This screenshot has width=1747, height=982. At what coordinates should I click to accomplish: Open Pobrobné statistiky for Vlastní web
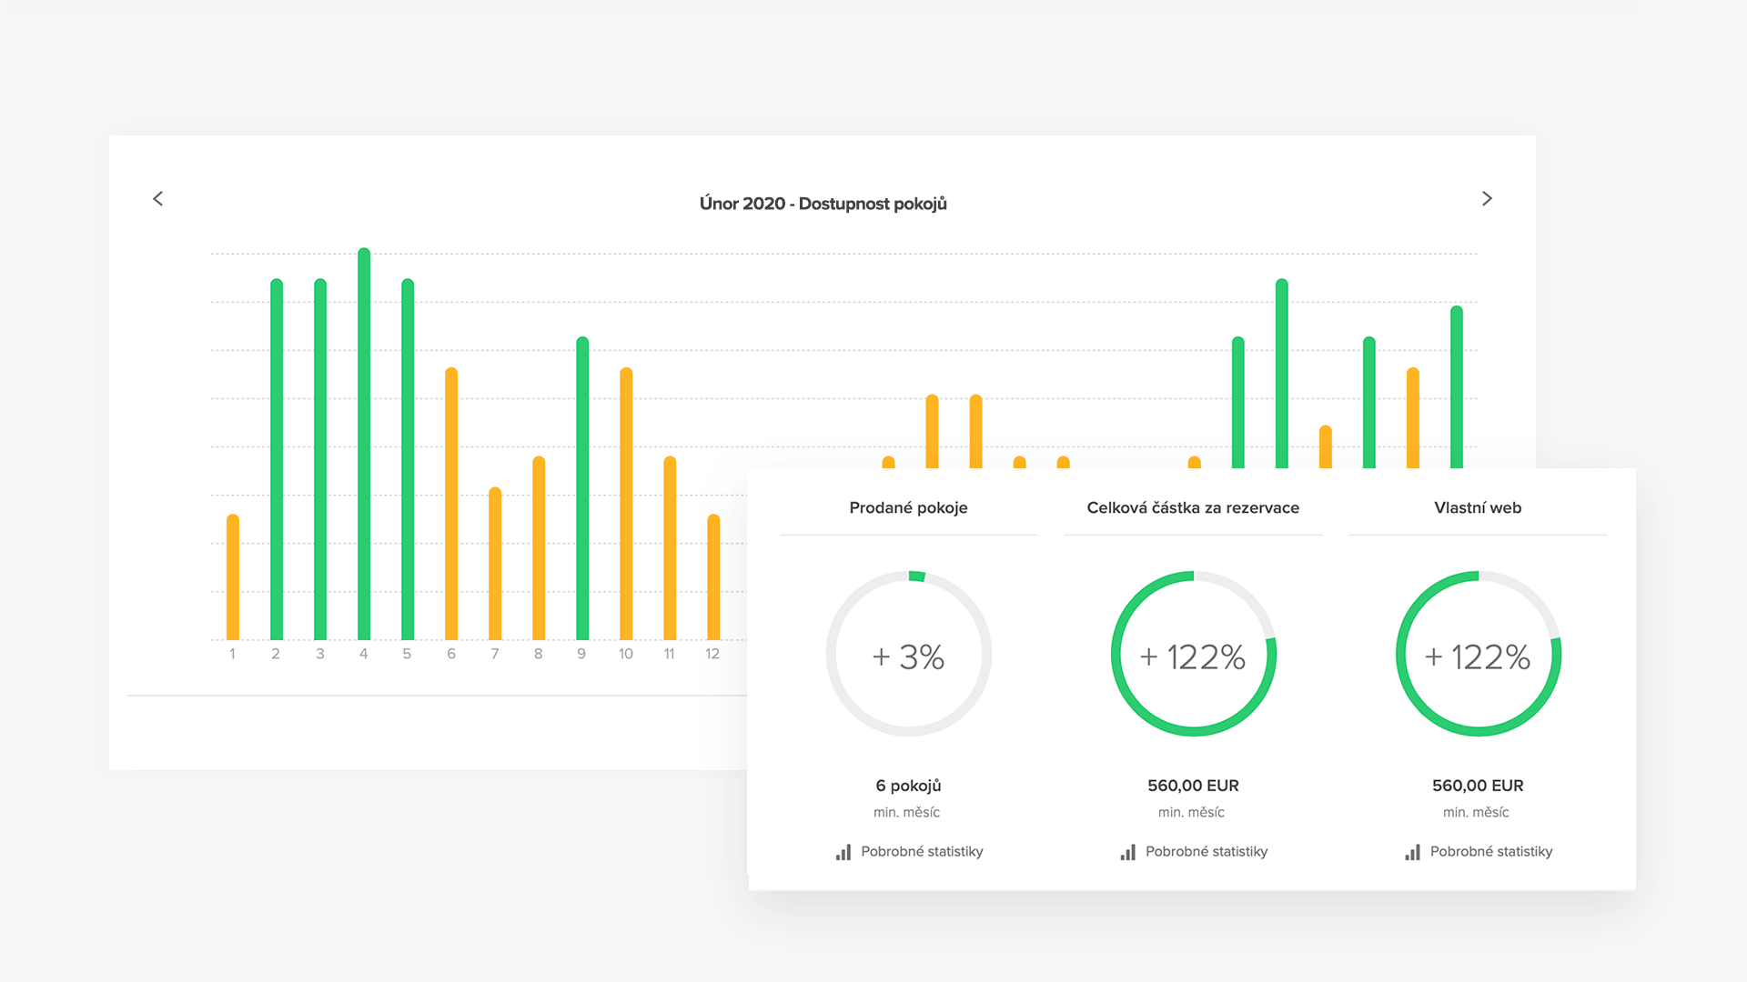click(x=1491, y=852)
